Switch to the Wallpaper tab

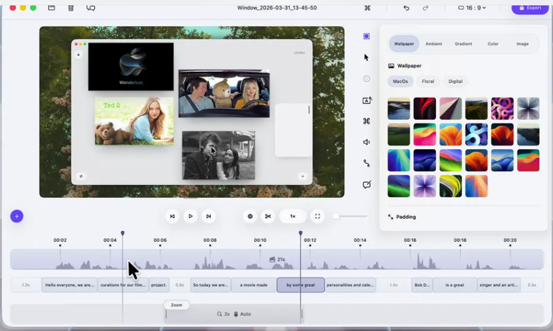click(x=404, y=44)
